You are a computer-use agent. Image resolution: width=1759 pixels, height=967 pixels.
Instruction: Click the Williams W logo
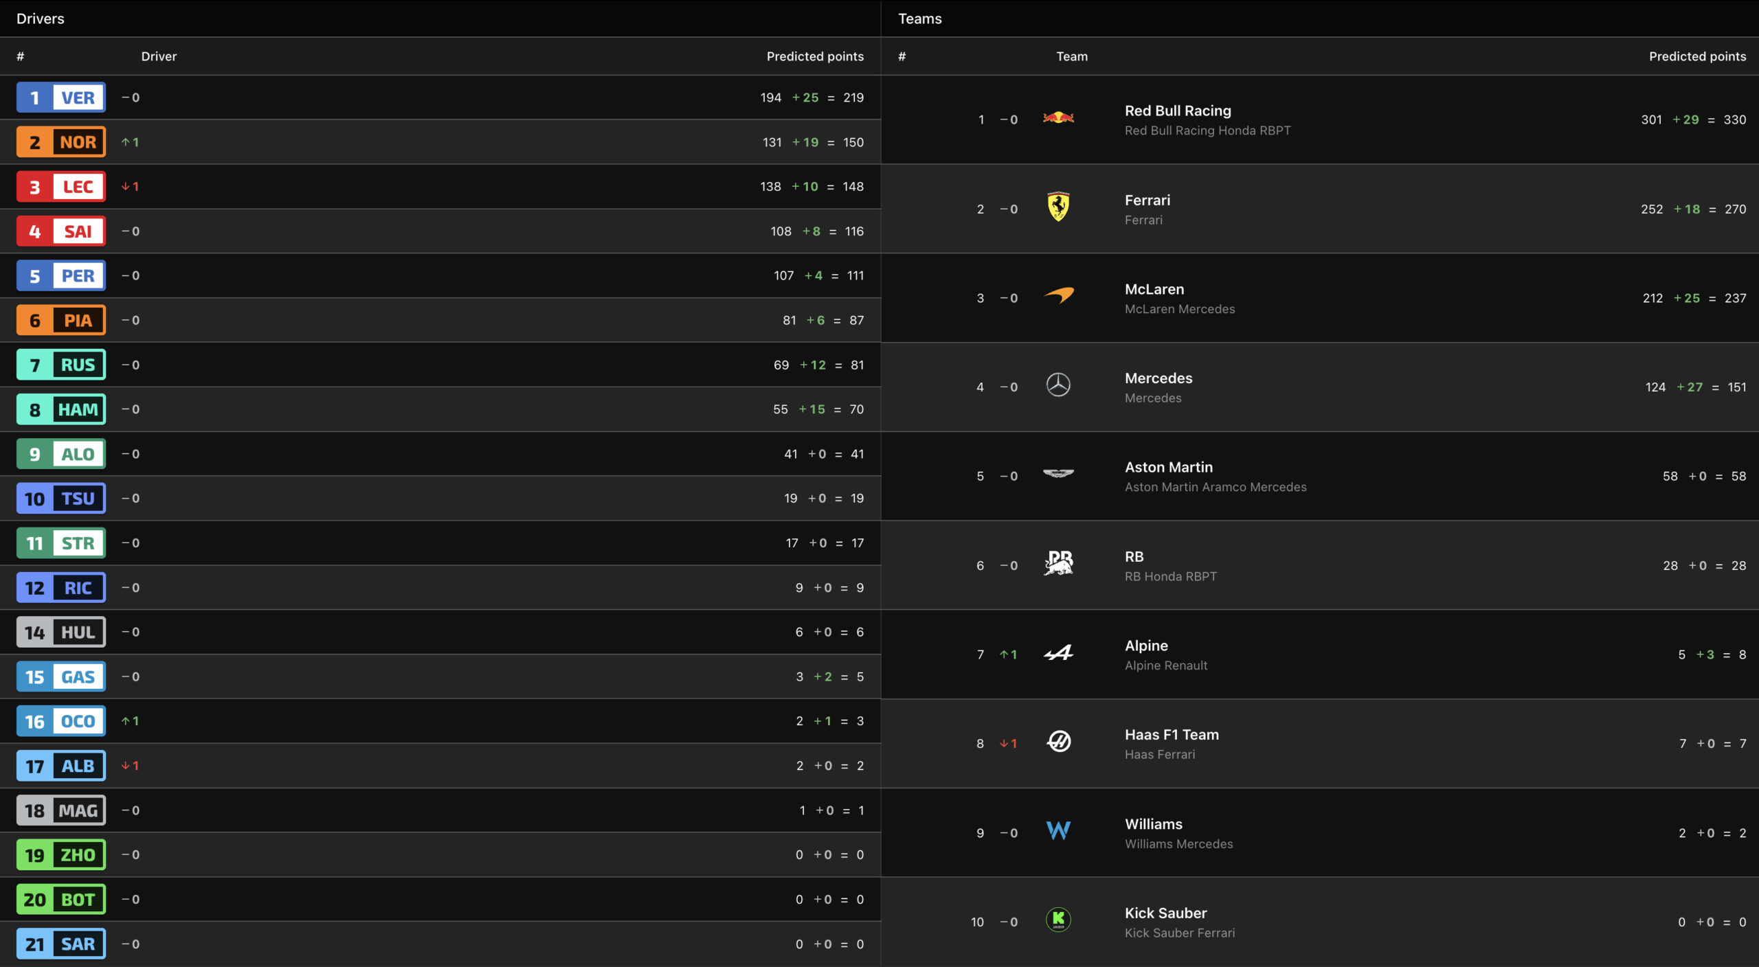tap(1058, 830)
